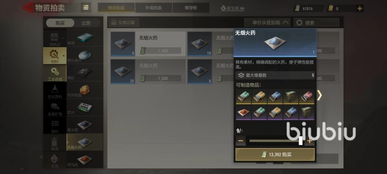The height and width of the screenshot is (174, 387).
Task: Open the 寄存柜 tab
Action: (191, 8)
